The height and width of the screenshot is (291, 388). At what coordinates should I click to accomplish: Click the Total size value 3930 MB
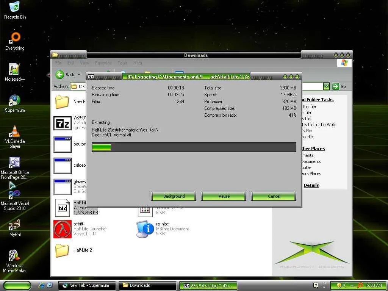288,88
